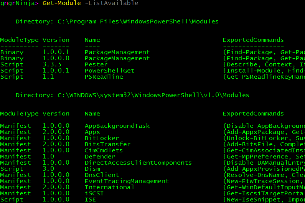Select the CimCmdlets module name
The width and height of the screenshot is (305, 203).
point(104,150)
